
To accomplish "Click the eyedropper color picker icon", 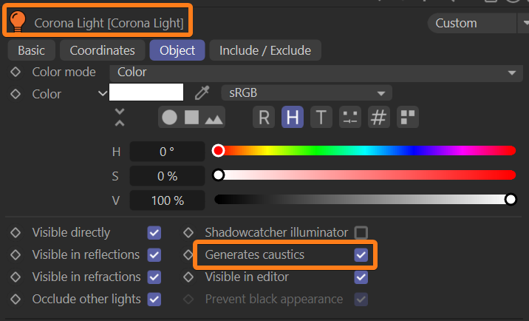I will tap(202, 92).
